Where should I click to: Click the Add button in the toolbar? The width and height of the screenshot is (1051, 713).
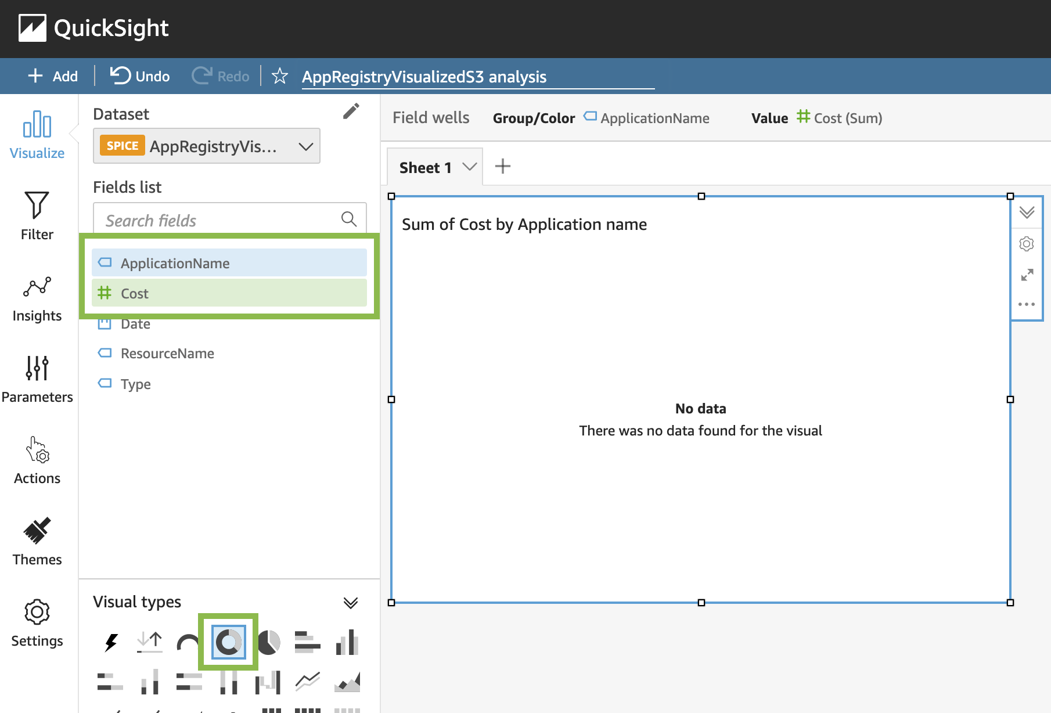point(52,75)
